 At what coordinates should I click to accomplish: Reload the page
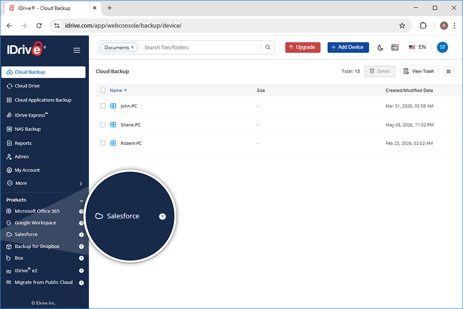(39, 26)
